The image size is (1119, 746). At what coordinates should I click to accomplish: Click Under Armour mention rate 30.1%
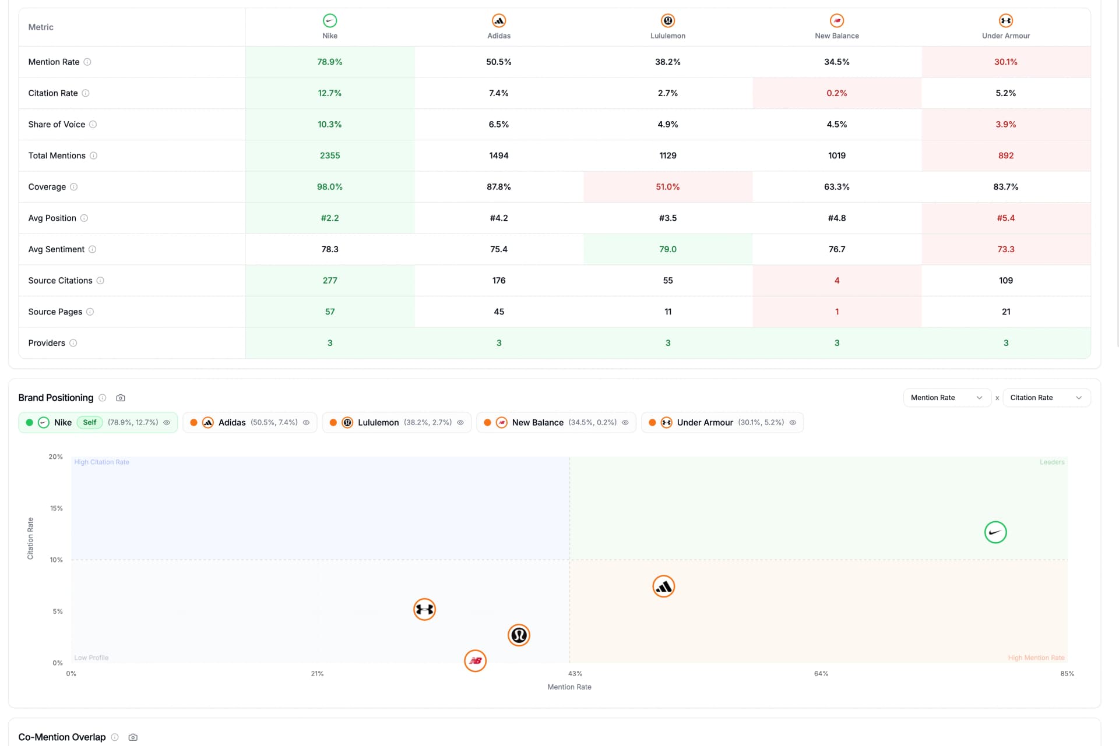(1006, 62)
